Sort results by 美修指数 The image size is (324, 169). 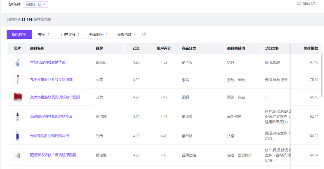click(127, 35)
